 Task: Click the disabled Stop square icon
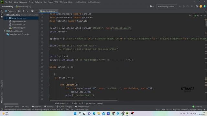(x=192, y=6)
